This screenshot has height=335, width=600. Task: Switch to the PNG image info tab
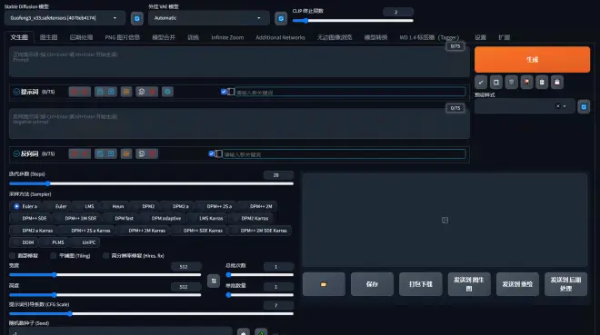[123, 37]
